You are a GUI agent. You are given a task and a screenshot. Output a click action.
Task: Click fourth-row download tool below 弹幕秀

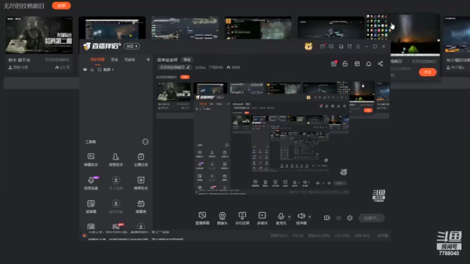tap(140, 226)
